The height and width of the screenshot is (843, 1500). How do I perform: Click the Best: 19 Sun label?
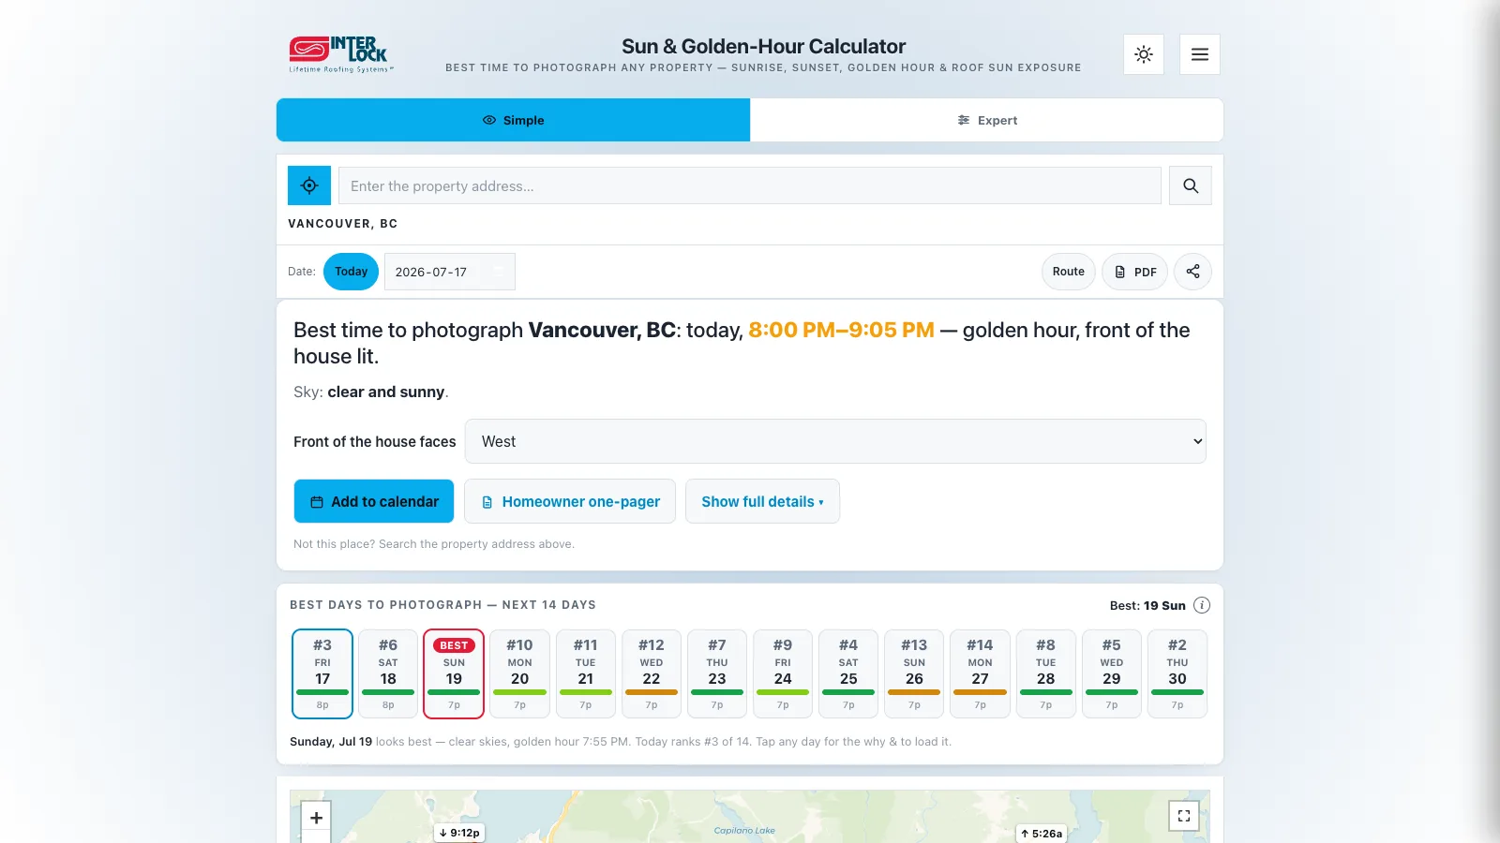coord(1147,605)
